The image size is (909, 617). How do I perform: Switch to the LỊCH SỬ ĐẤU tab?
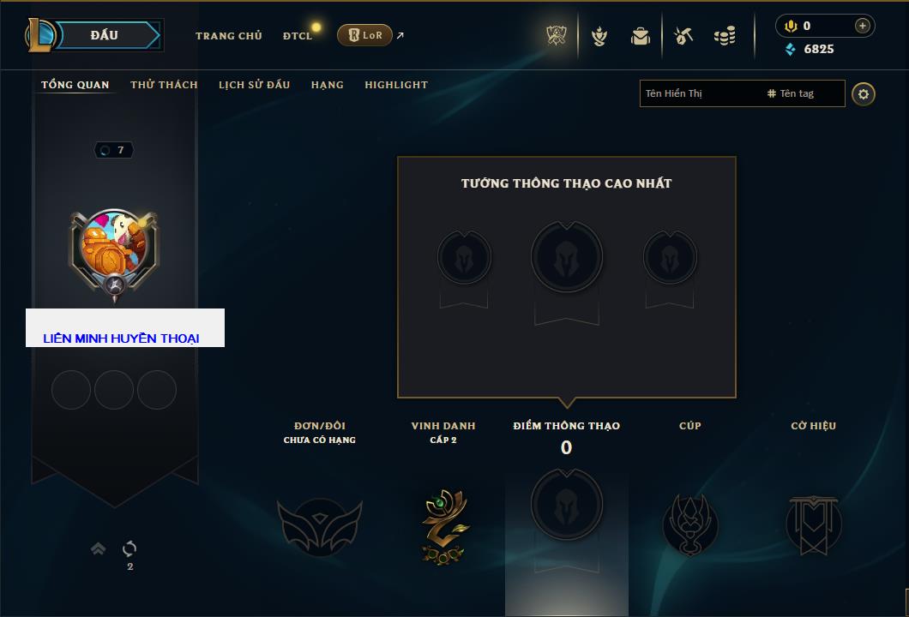[x=254, y=85]
